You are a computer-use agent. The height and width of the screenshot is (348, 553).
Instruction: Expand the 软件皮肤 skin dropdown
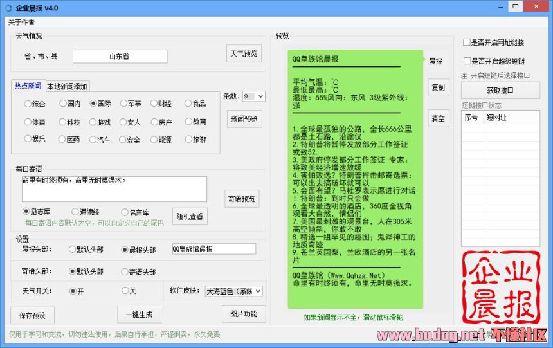point(233,291)
